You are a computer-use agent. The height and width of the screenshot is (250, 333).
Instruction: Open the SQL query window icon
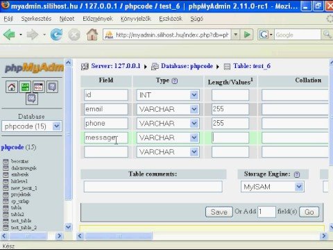39,87
